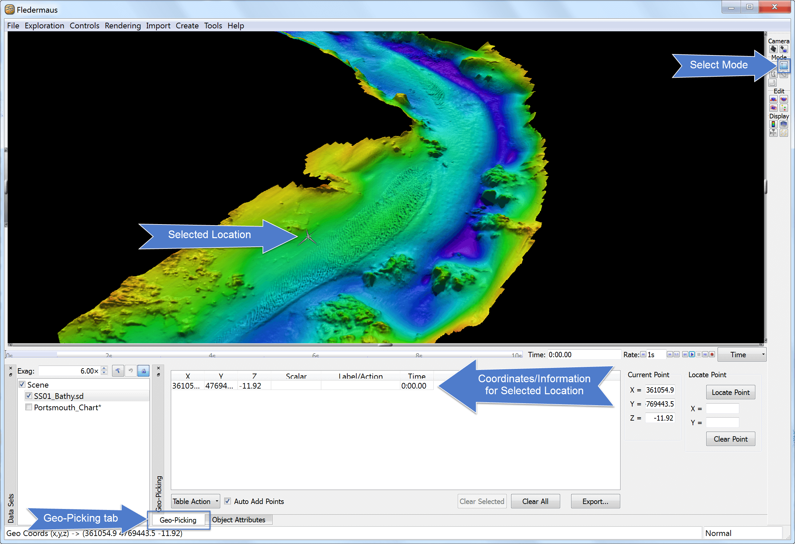The height and width of the screenshot is (544, 795).
Task: Toggle Scene visibility checkbox
Action: [21, 384]
